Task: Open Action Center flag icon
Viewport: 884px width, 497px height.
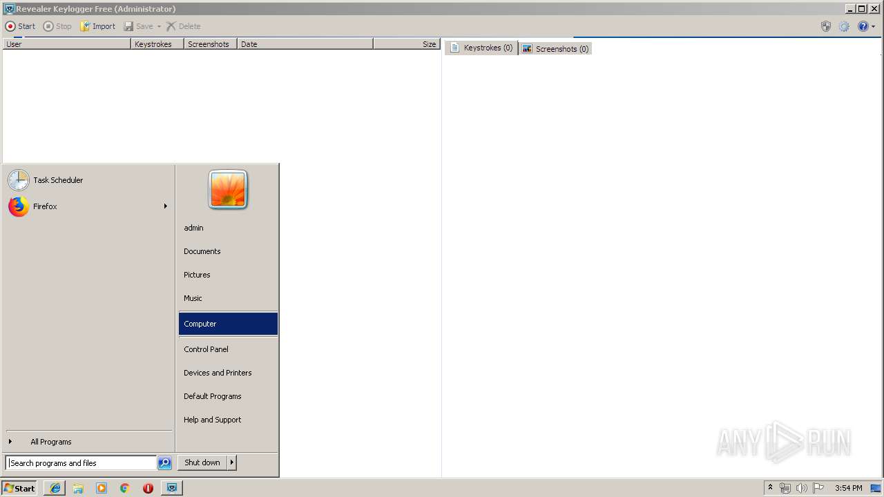Action: point(818,488)
